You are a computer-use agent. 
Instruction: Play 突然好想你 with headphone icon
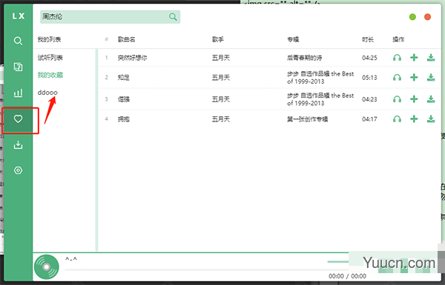(397, 58)
